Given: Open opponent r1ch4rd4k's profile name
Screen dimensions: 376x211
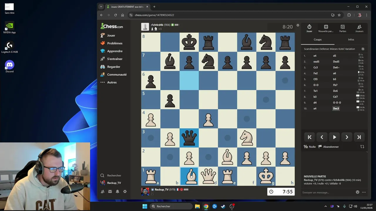Looking at the screenshot, I should pos(157,25).
